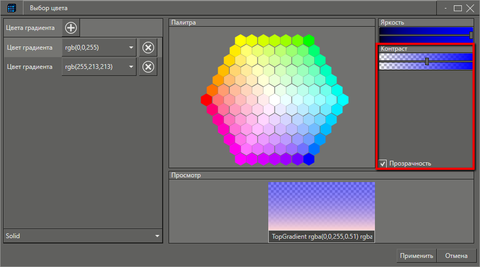The image size is (480, 267).
Task: Remove the rgb(0,0,255) gradient color
Action: (148, 48)
